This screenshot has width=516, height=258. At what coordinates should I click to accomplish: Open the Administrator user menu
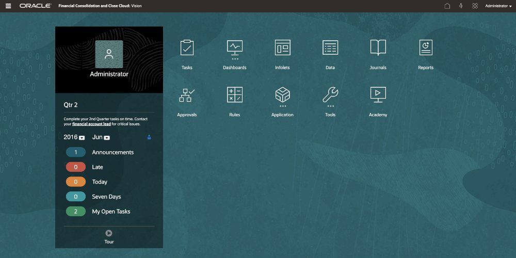click(498, 6)
